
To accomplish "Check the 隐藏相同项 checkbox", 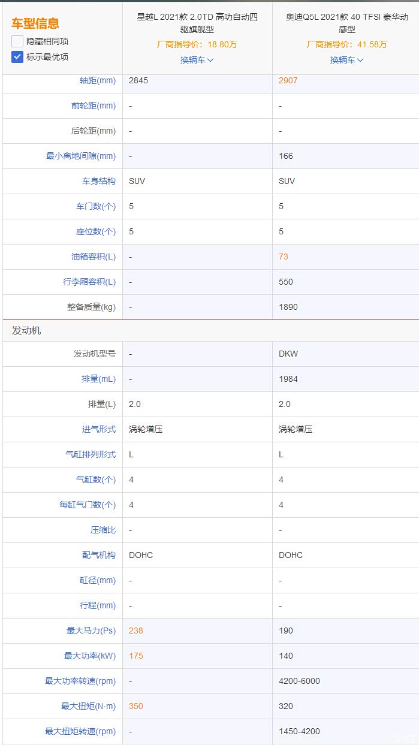I will [17, 41].
